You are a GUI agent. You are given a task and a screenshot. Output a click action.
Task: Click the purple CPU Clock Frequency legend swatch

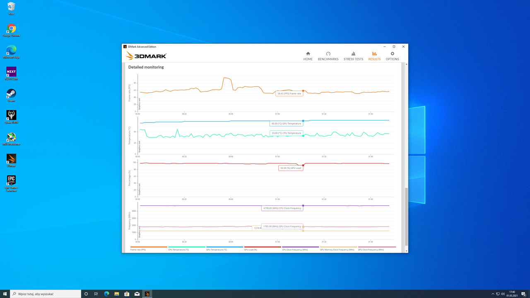(300, 247)
